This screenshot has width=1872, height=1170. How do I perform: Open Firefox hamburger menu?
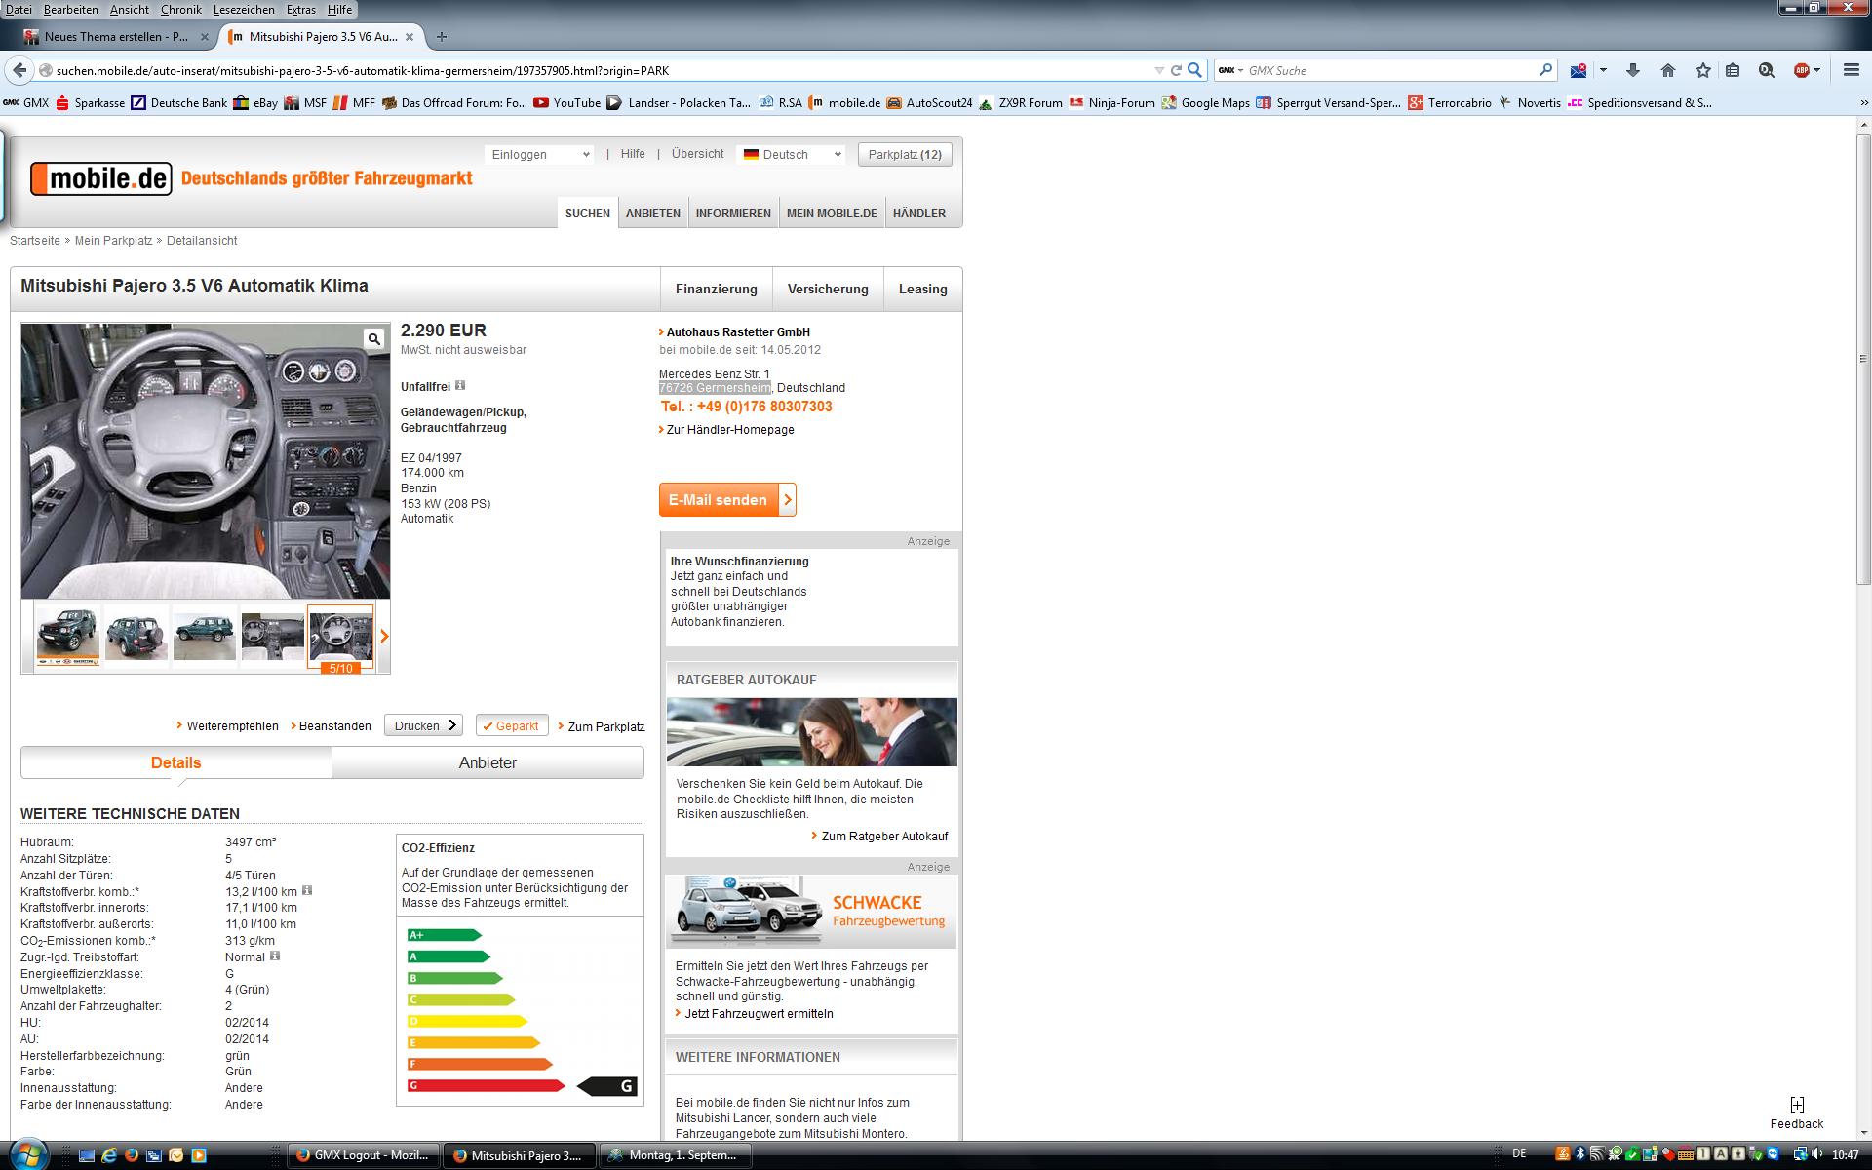(1852, 70)
